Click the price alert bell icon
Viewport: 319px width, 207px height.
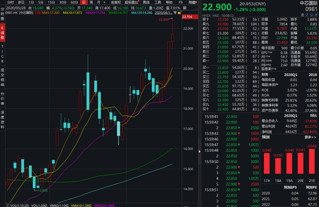coord(311,14)
